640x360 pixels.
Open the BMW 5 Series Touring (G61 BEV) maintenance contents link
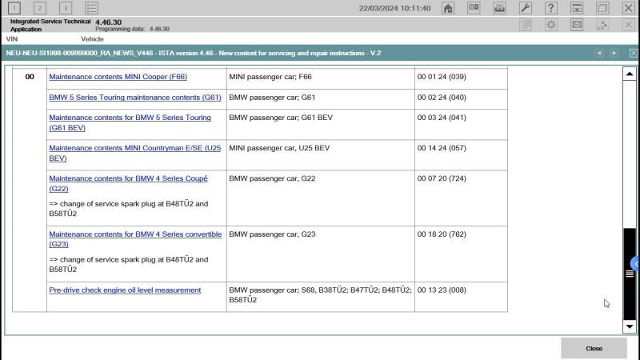[x=130, y=122]
